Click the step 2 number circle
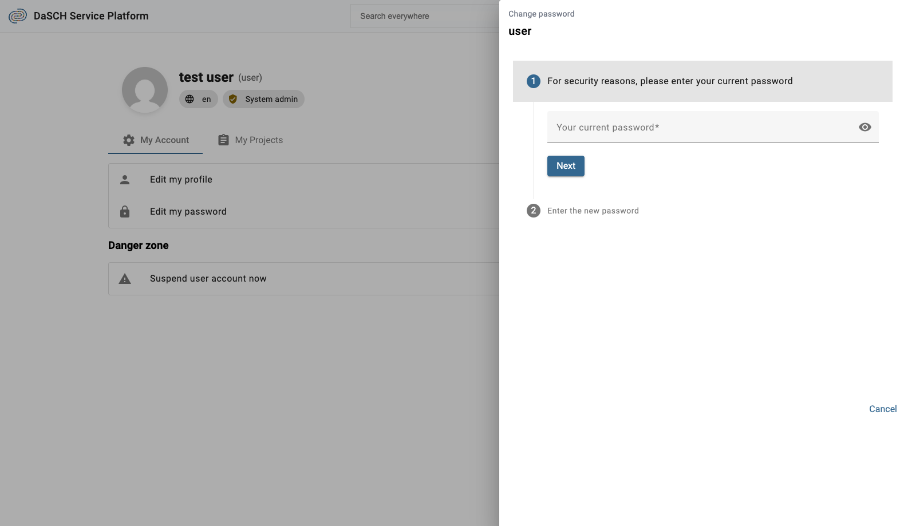 (533, 211)
